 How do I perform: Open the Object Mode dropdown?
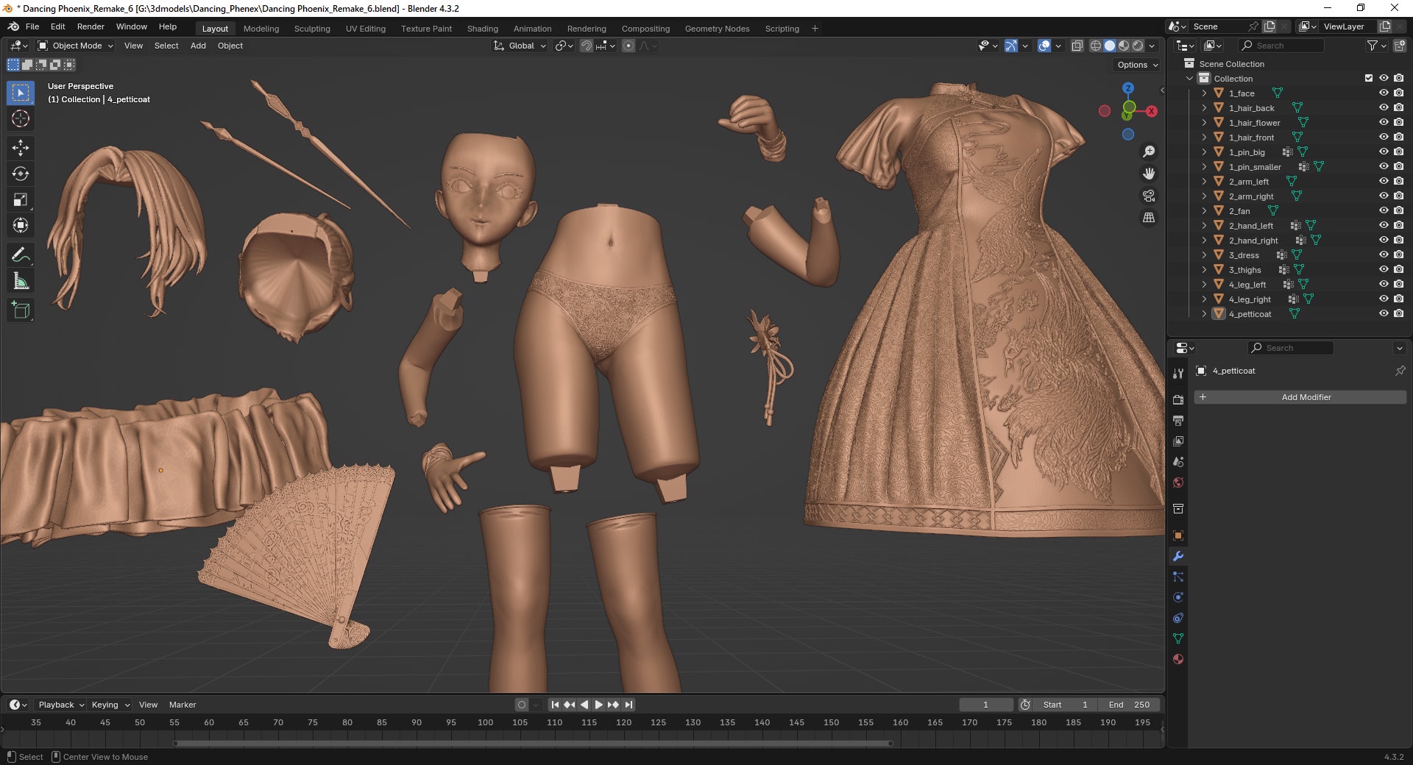76,46
